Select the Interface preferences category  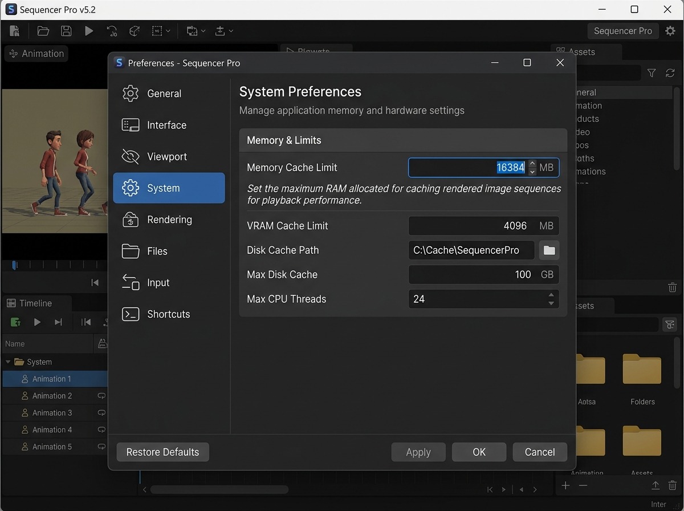[x=169, y=125]
